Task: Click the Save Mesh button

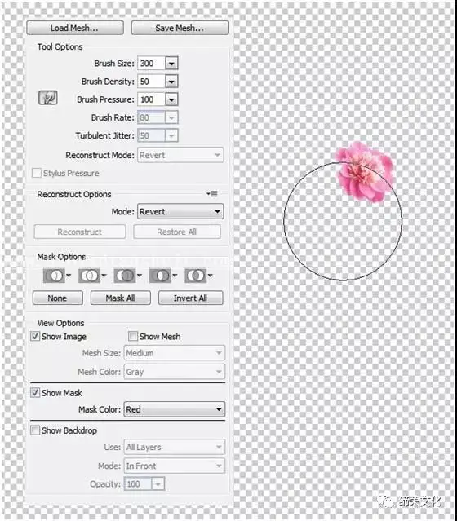Action: pyautogui.click(x=180, y=28)
